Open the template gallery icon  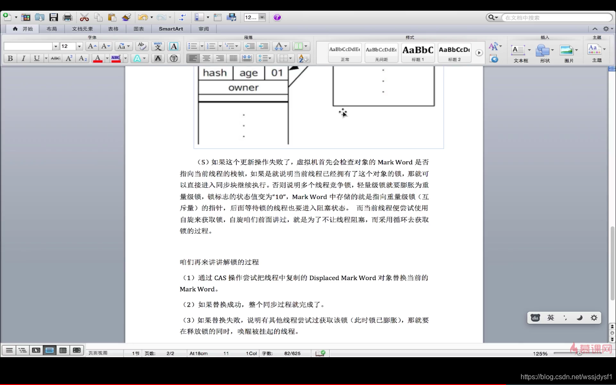(26, 17)
